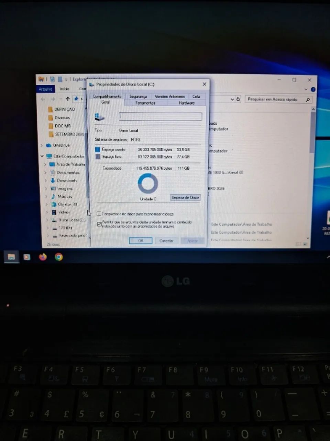Open Explorer help question mark icon
330x441 pixels.
coord(313,89)
